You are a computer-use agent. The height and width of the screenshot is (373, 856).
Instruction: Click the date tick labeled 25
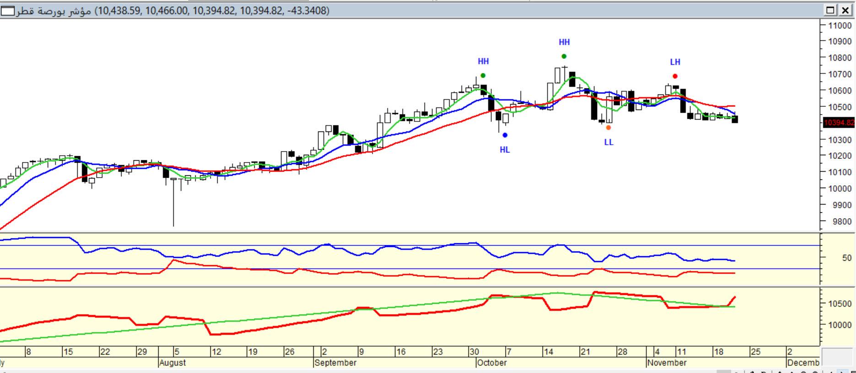point(755,352)
